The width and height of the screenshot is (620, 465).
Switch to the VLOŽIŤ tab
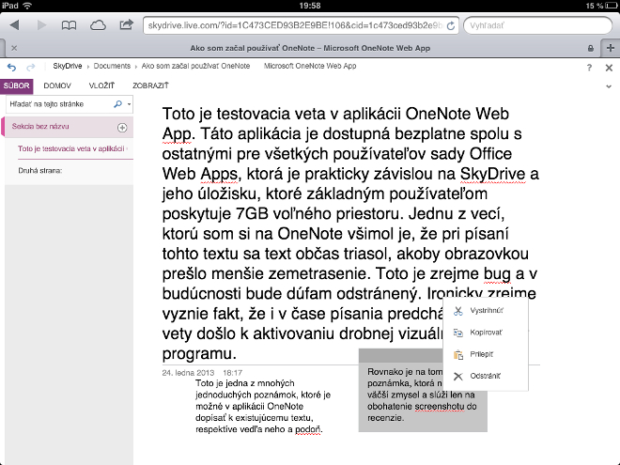pos(101,85)
